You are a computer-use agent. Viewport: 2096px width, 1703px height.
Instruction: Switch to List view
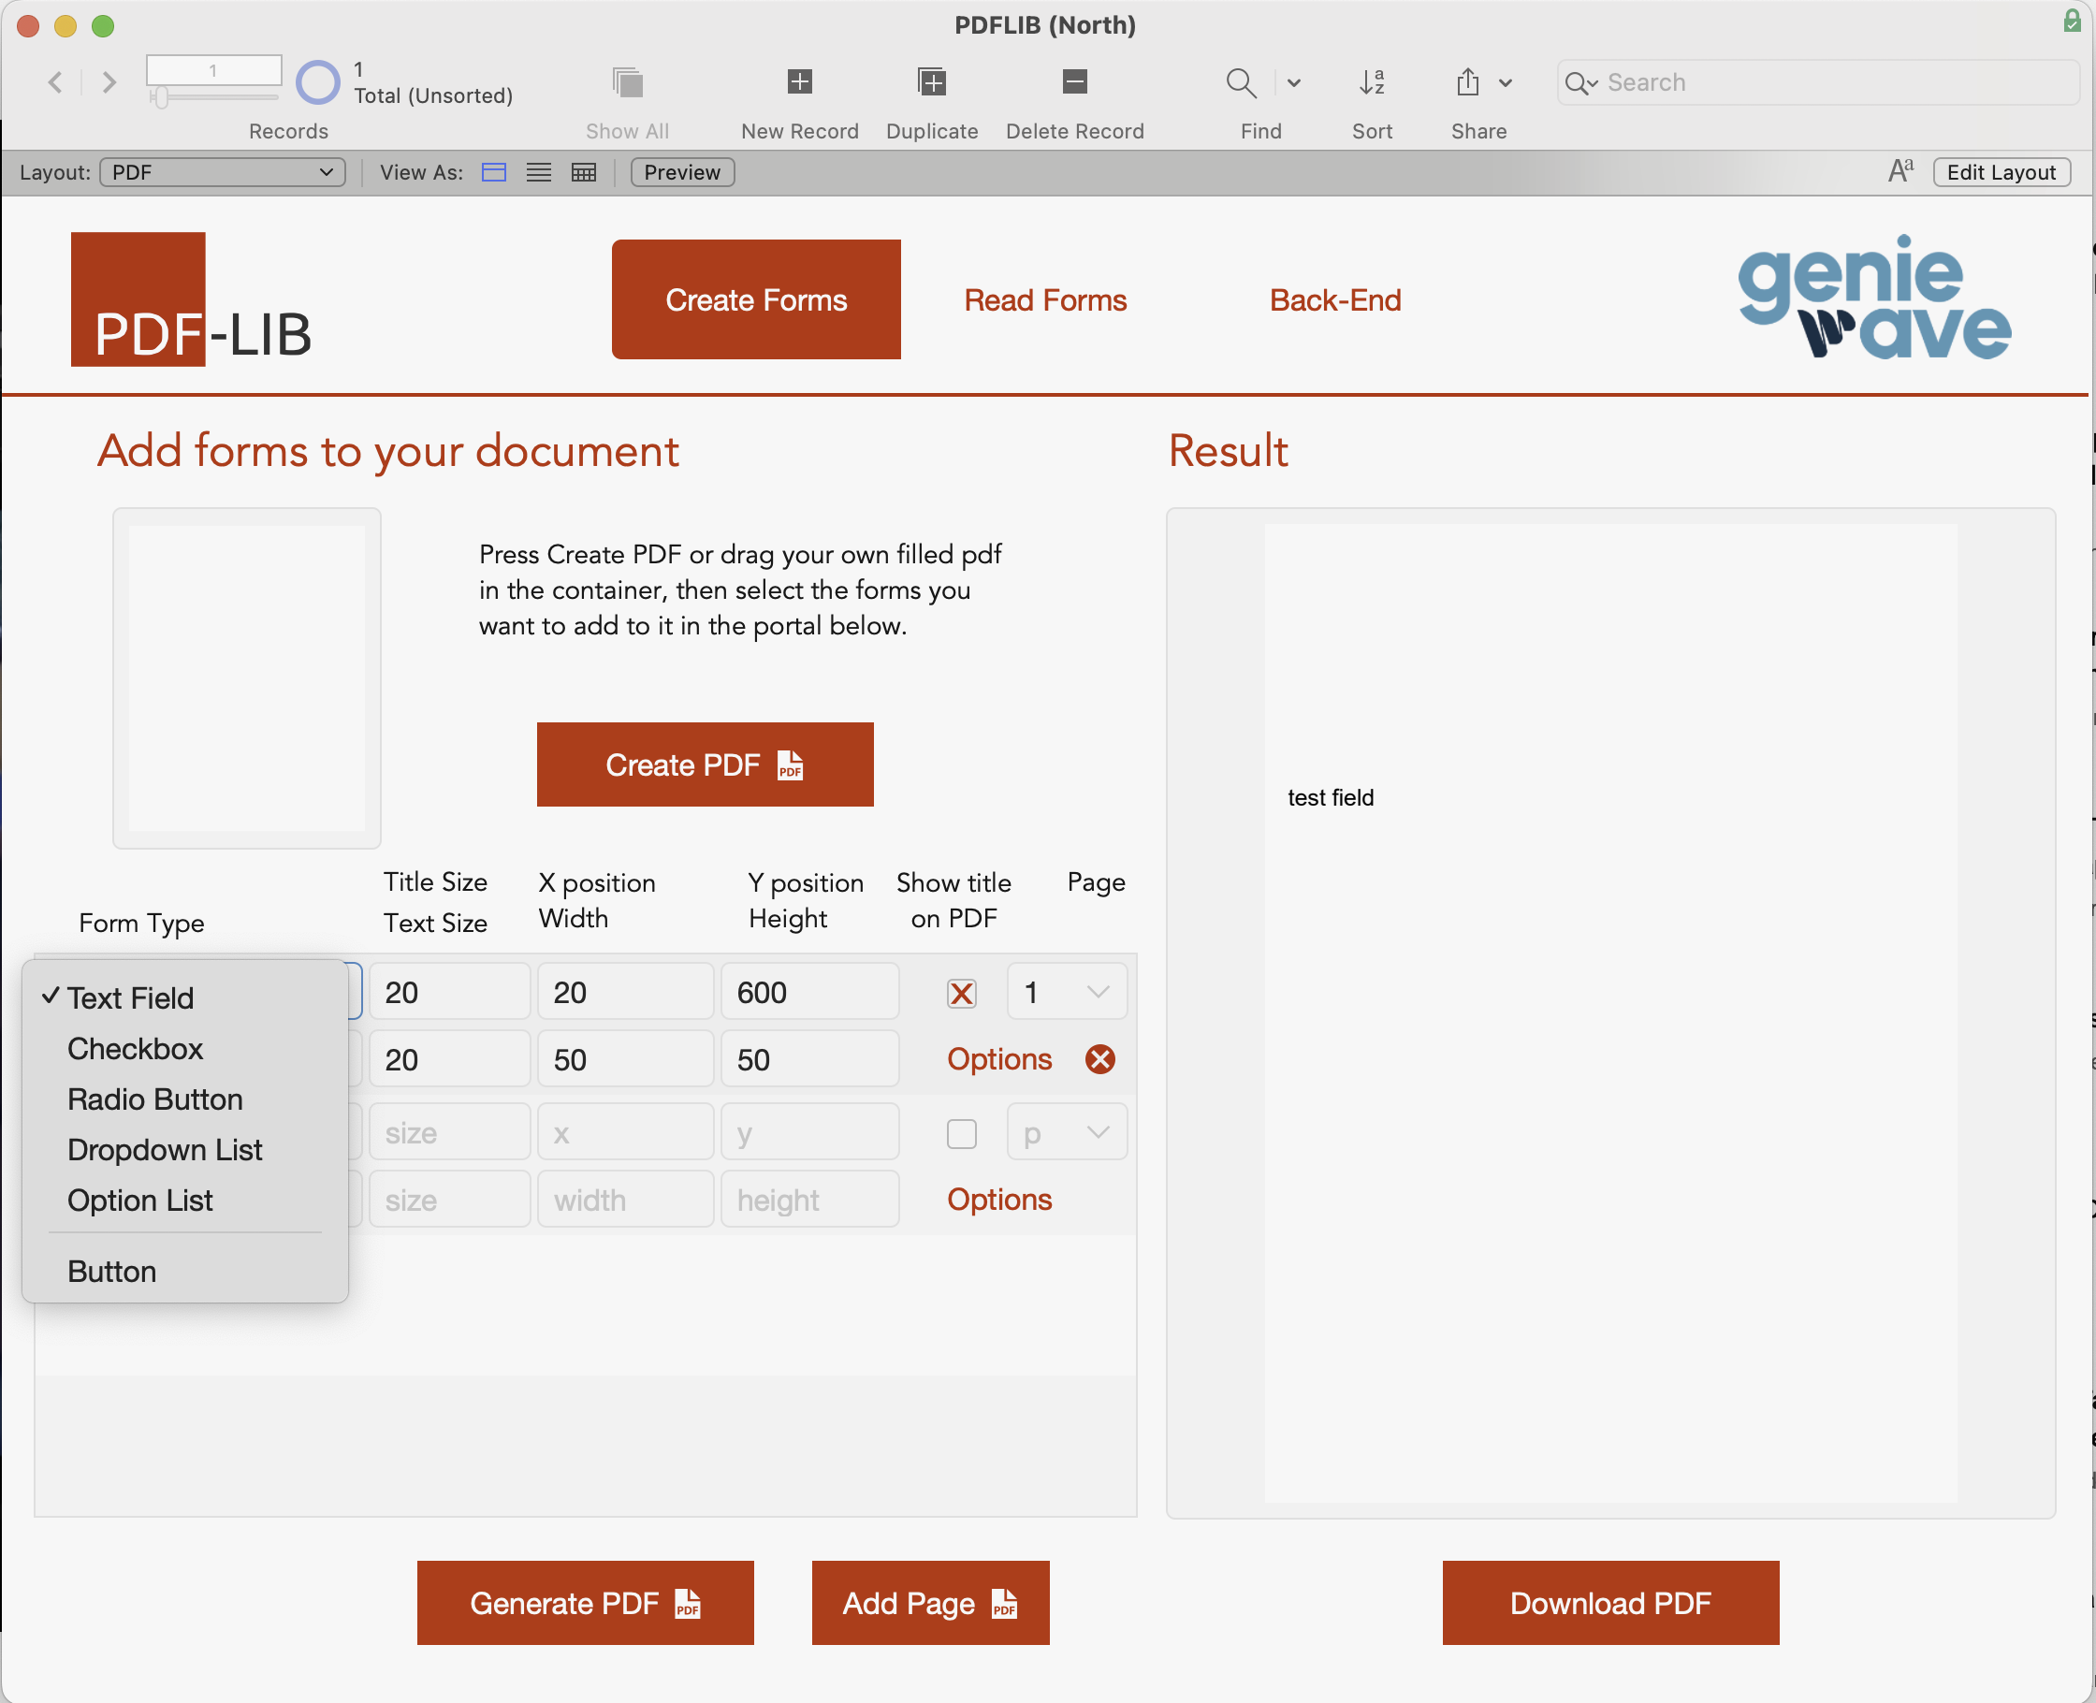pos(538,173)
